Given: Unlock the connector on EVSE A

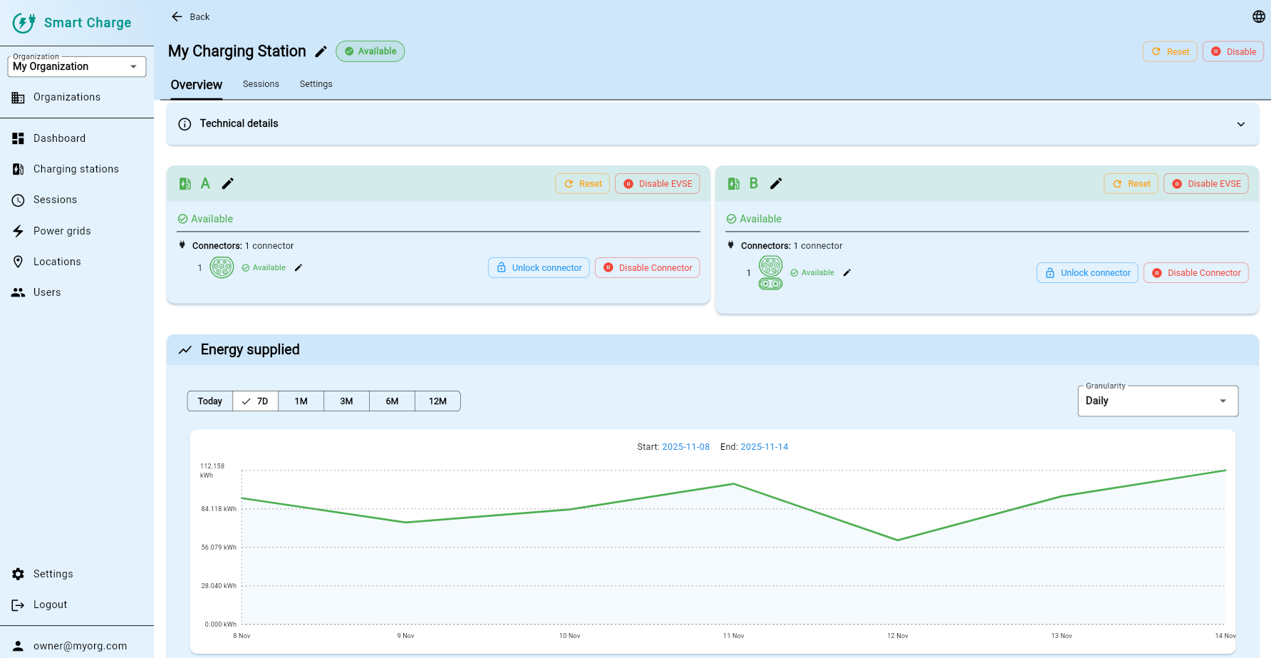Looking at the screenshot, I should 539,268.
